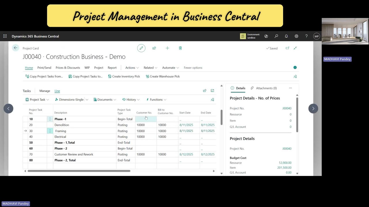This screenshot has height=207, width=369.
Task: Open Budget Cost Item 201,500.00 link
Action: [x=284, y=168]
